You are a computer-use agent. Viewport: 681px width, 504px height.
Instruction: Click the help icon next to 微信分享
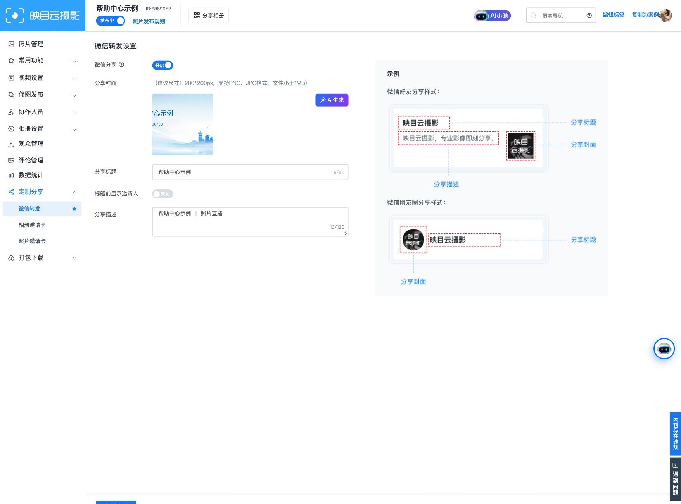tap(121, 64)
